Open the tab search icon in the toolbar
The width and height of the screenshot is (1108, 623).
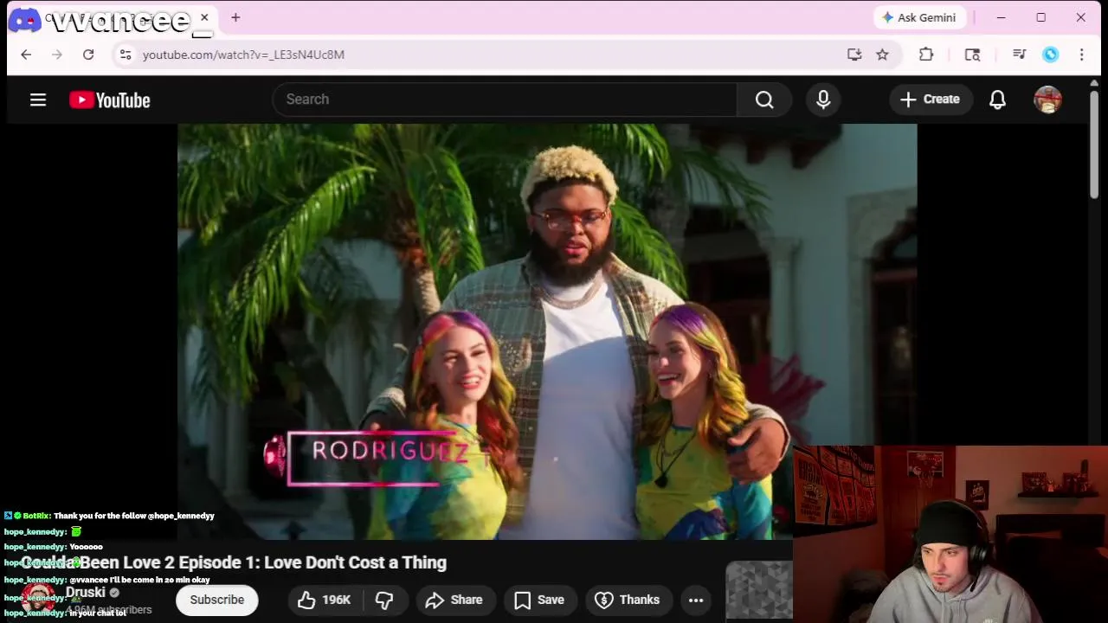click(x=972, y=55)
